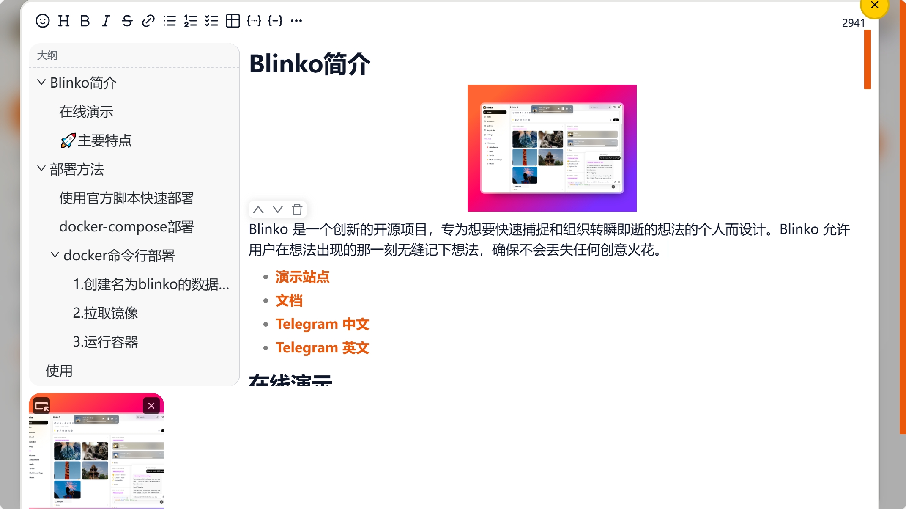
Task: Open the Telegram 中文 link
Action: pos(323,324)
